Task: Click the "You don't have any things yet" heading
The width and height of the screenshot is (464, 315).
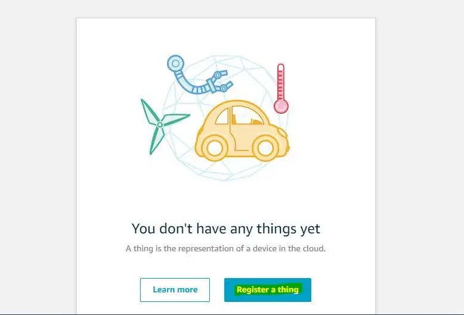Action: (226, 229)
